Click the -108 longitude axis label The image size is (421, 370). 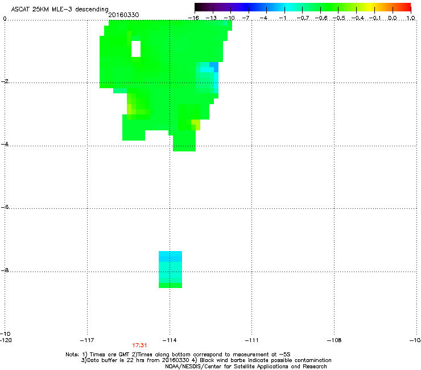(334, 340)
